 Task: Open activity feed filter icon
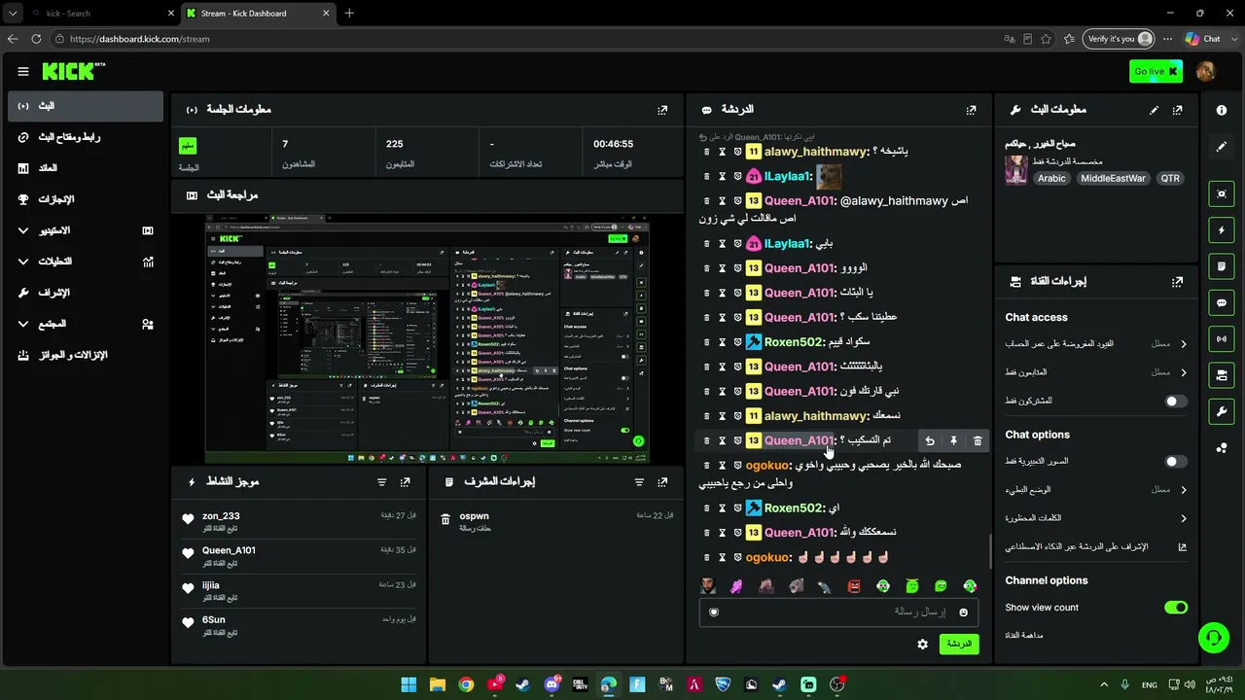[x=382, y=481]
